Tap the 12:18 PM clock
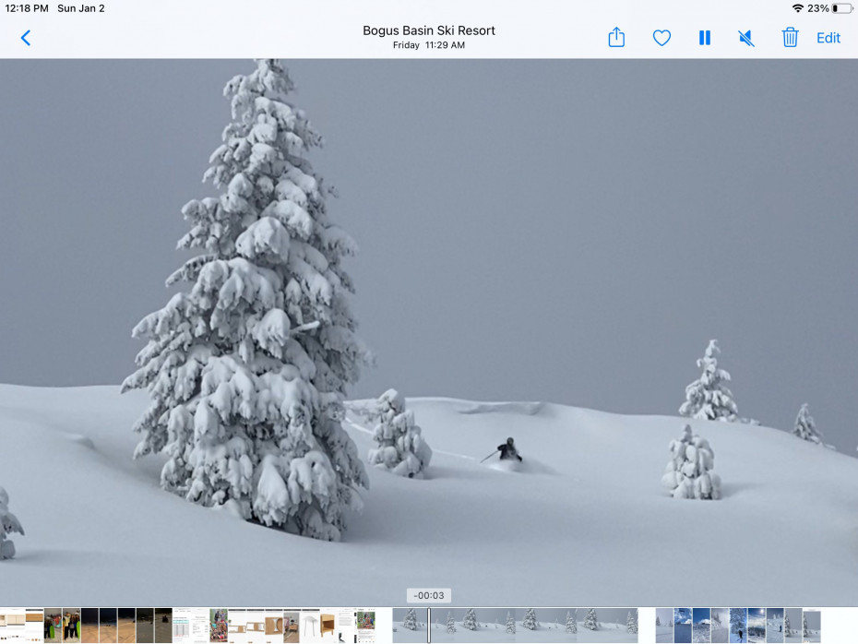Viewport: 858px width, 644px height. click(26, 8)
